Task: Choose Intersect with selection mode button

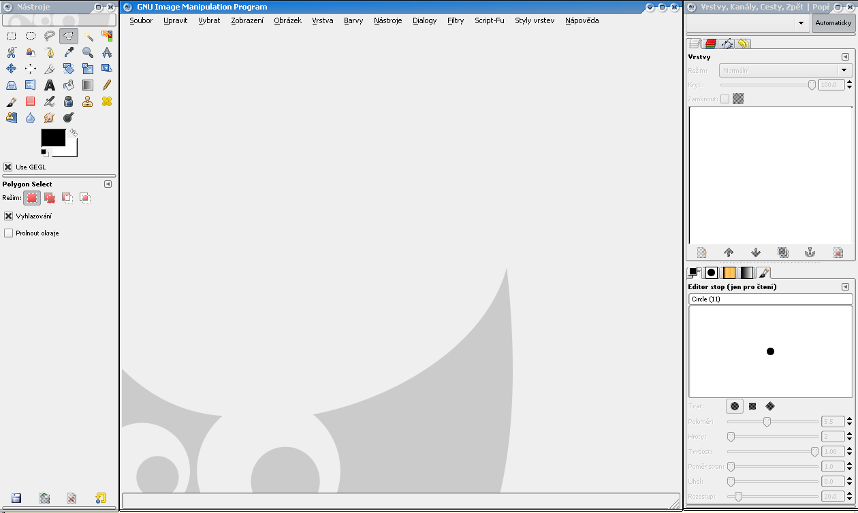Action: point(84,198)
